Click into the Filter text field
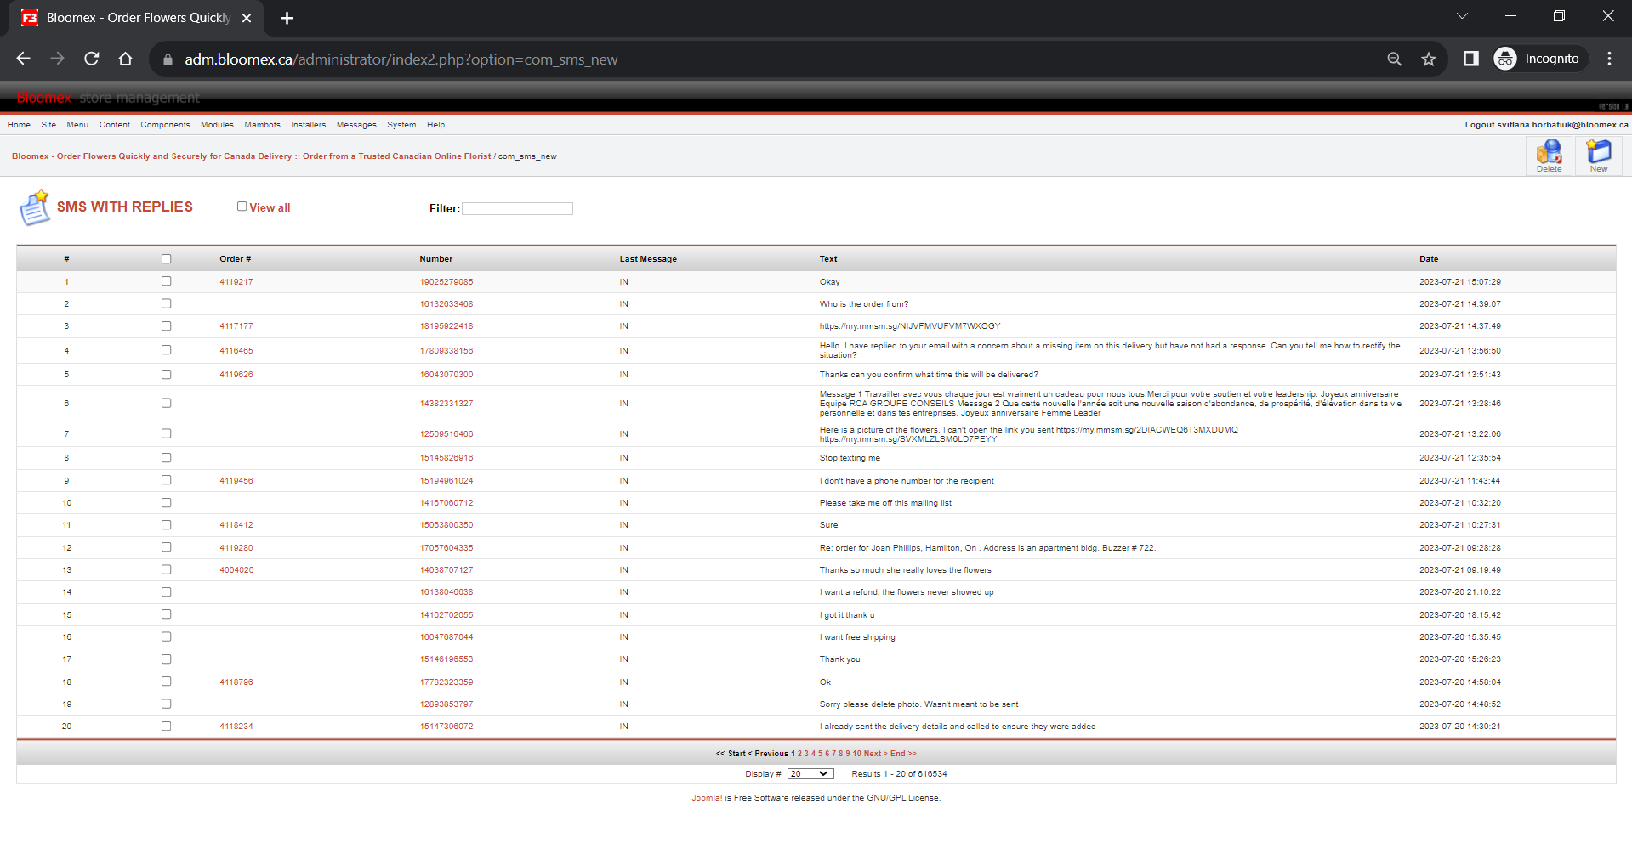 click(x=517, y=208)
